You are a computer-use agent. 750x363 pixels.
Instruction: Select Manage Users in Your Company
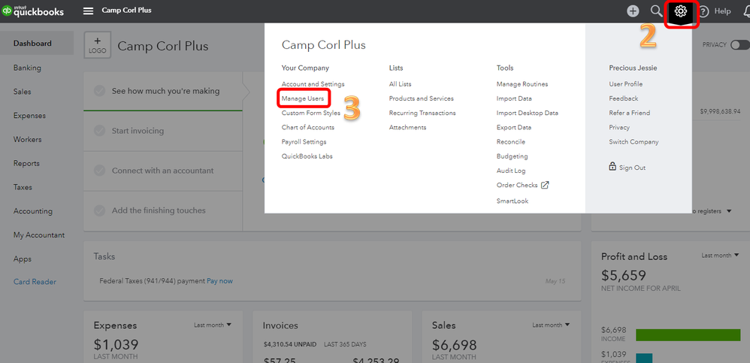click(303, 98)
